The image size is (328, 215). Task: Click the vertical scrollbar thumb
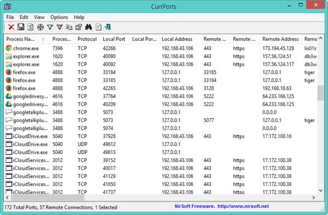click(320, 93)
